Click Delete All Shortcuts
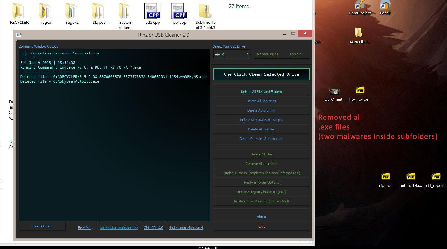Image resolution: width=447 pixels, height=249 pixels. point(261,101)
